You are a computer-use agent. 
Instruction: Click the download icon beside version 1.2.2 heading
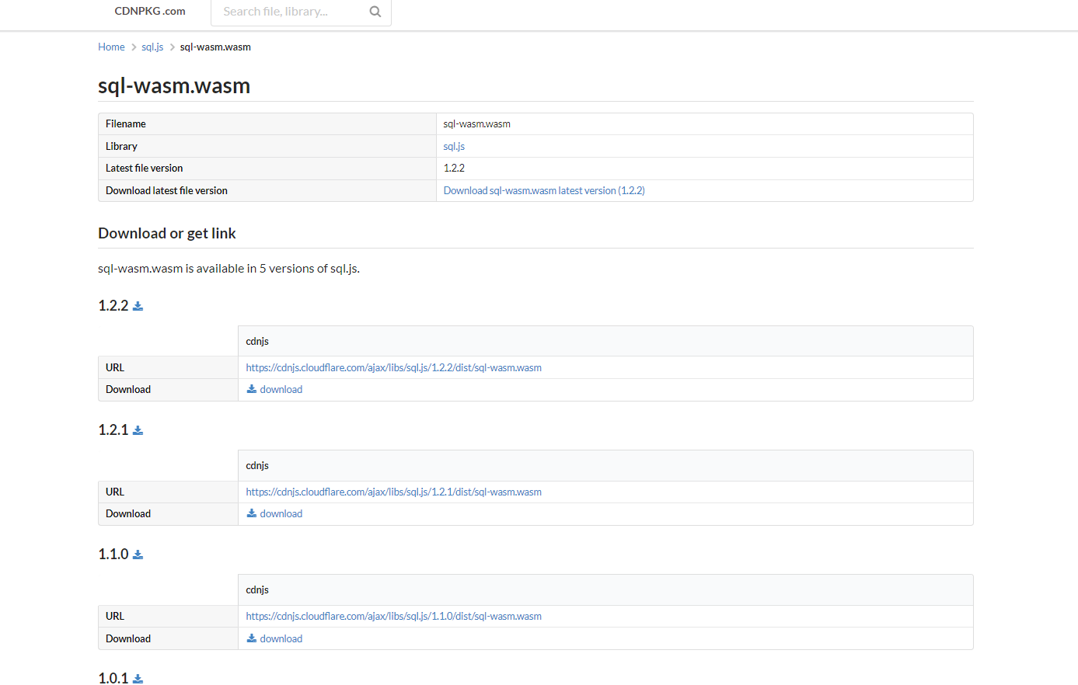(138, 305)
